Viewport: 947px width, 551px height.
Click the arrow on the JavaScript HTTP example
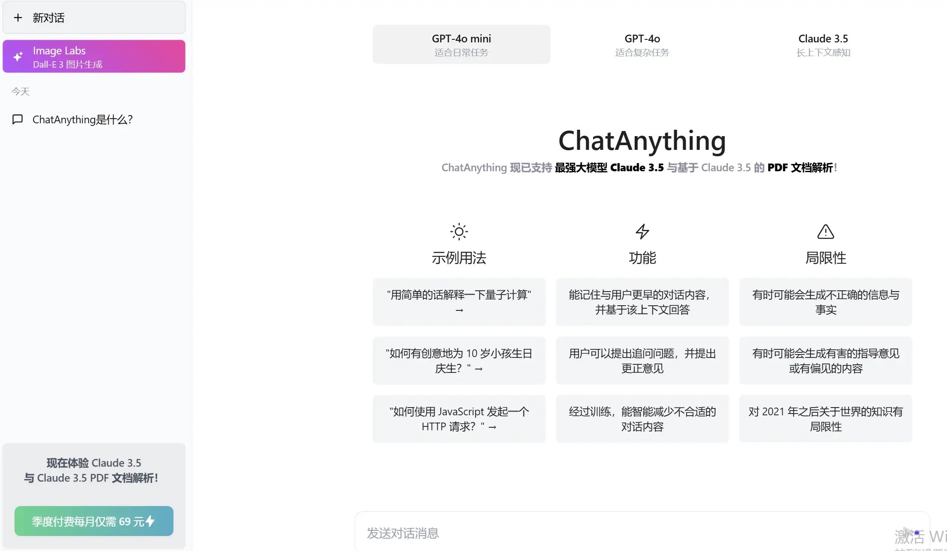click(x=493, y=427)
